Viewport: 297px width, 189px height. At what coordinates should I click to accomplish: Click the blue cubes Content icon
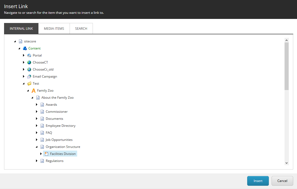pos(25,48)
